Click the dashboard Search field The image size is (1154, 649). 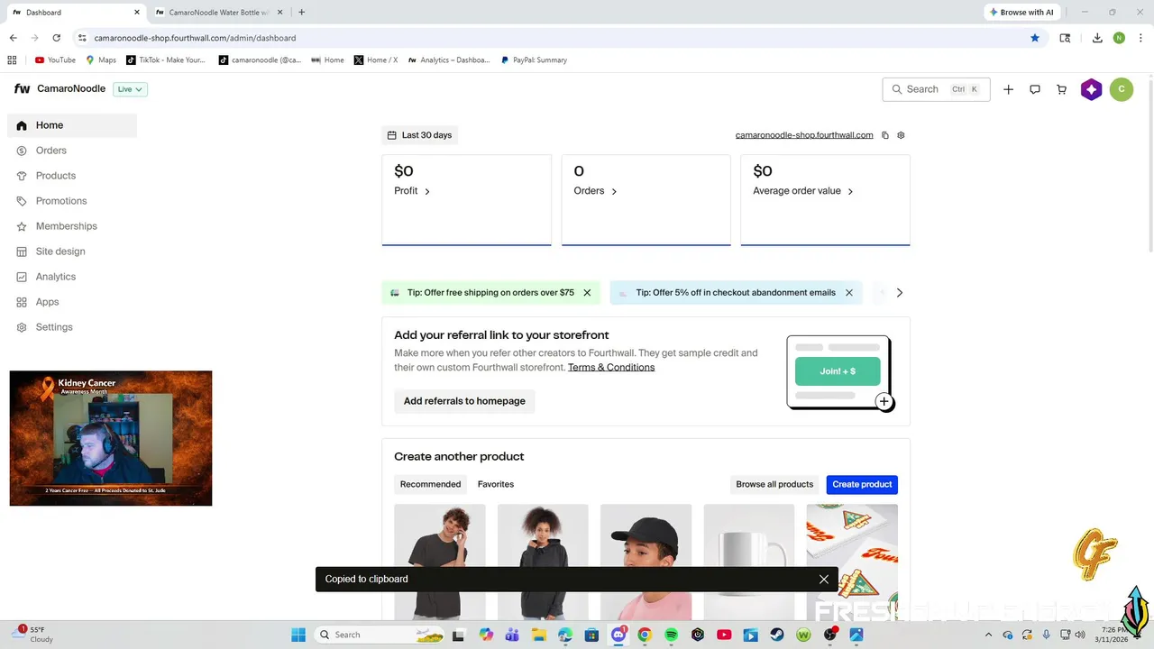click(936, 89)
